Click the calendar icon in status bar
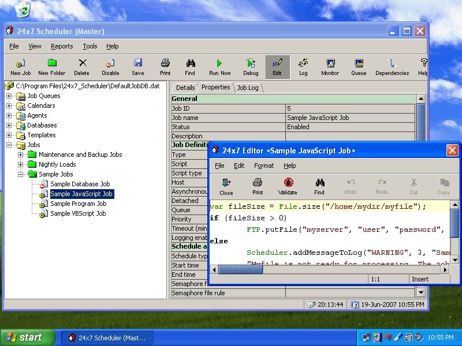 [x=354, y=305]
